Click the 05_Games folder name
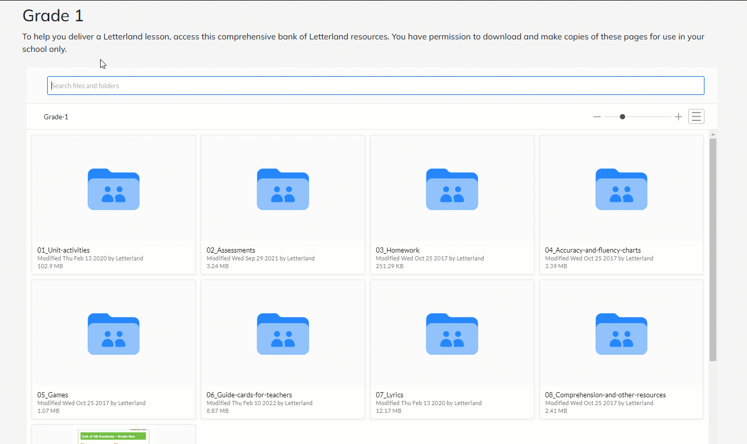The width and height of the screenshot is (747, 444). click(53, 395)
